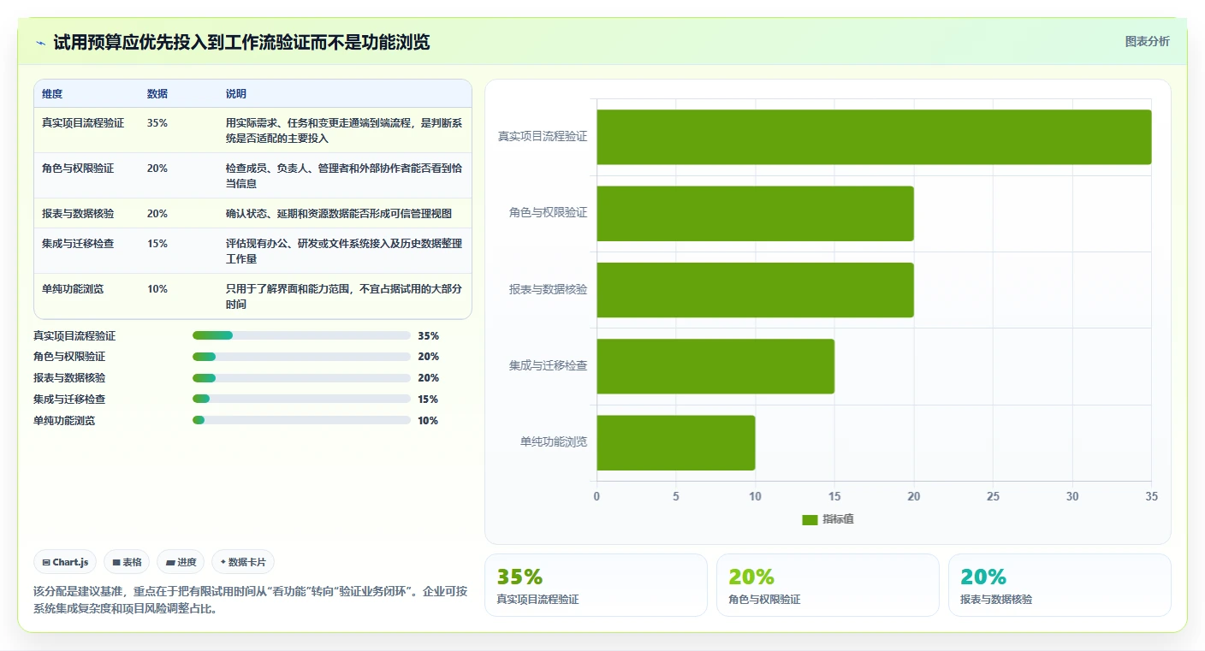
Task: Click the lightning icon beside the title
Action: tap(40, 43)
